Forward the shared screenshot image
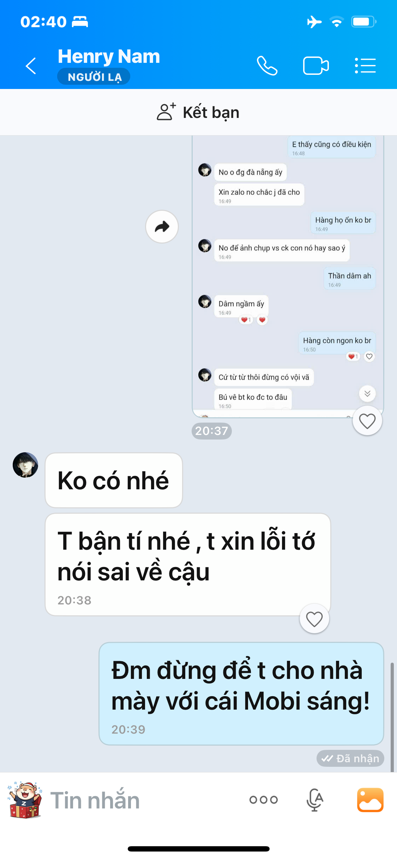This screenshot has height=860, width=397. click(x=162, y=227)
